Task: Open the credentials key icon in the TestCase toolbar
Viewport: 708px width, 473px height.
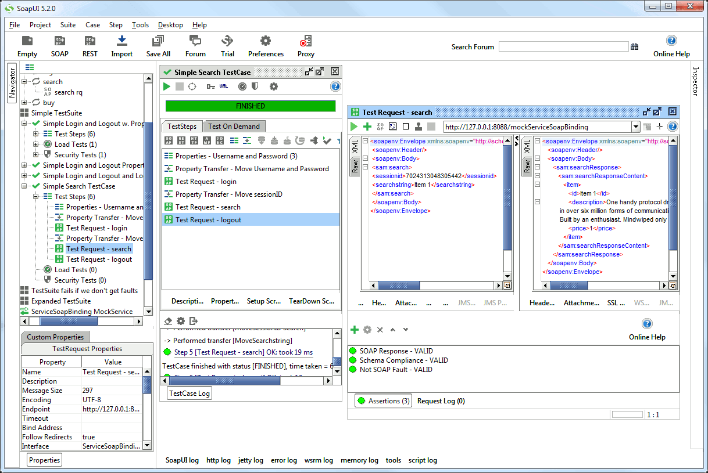Action: coord(210,86)
